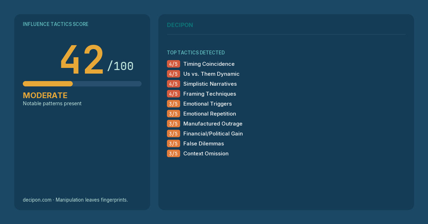428x224 pixels.
Task: Click the Influence Tactics Score heading
Action: coord(56,24)
